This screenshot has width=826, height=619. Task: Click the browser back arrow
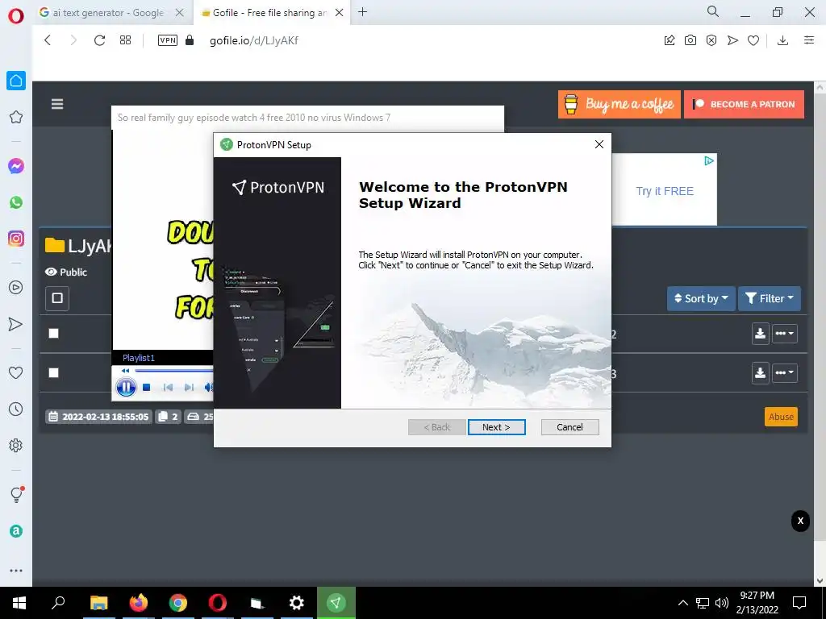[48, 40]
